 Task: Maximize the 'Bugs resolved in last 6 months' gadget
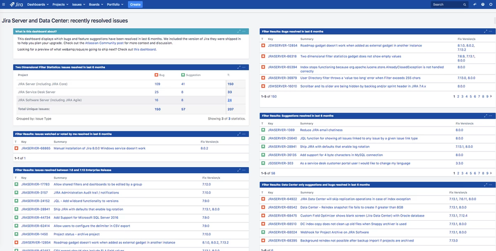(x=486, y=31)
